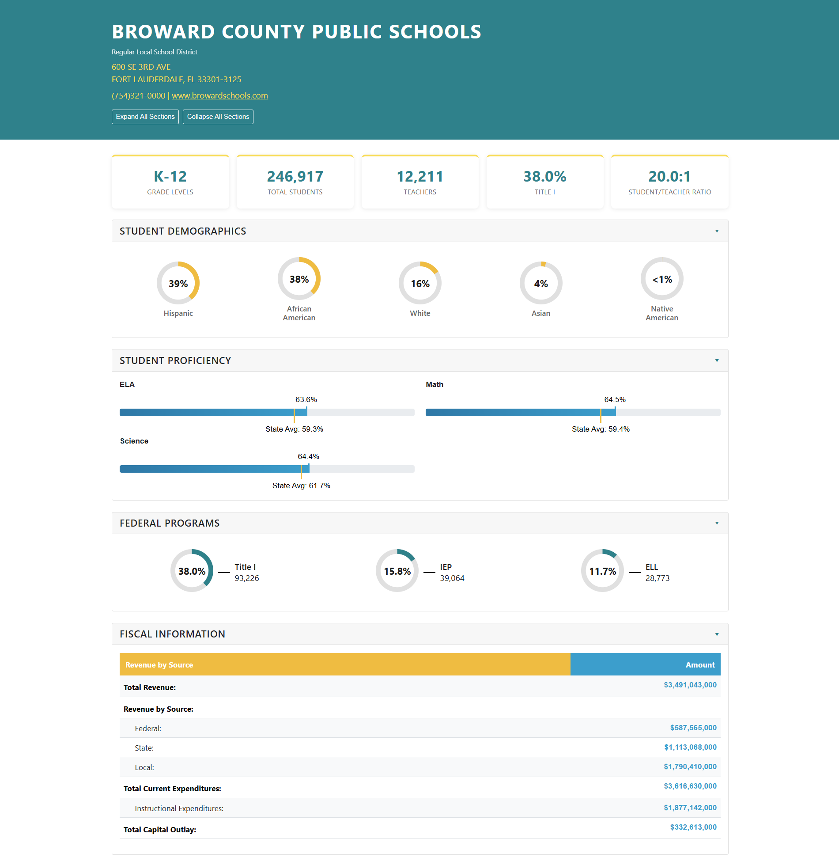839x865 pixels.
Task: Click the phone number (754)321-0000
Action: (138, 95)
